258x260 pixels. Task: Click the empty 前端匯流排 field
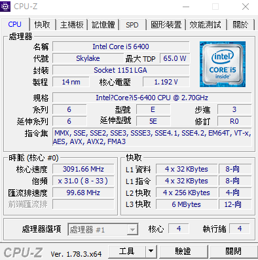coord(83,204)
